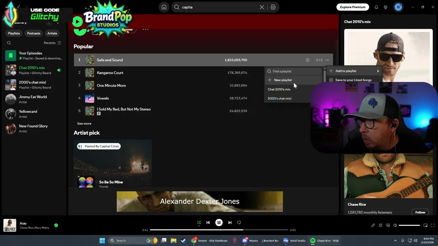Viewport: 438px width, 246px height.
Task: Open Meld Studio from taskbar
Action: click(294, 241)
